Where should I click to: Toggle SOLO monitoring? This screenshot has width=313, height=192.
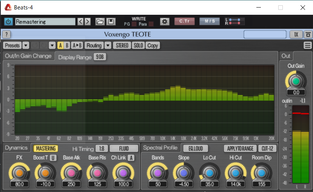click(x=138, y=46)
